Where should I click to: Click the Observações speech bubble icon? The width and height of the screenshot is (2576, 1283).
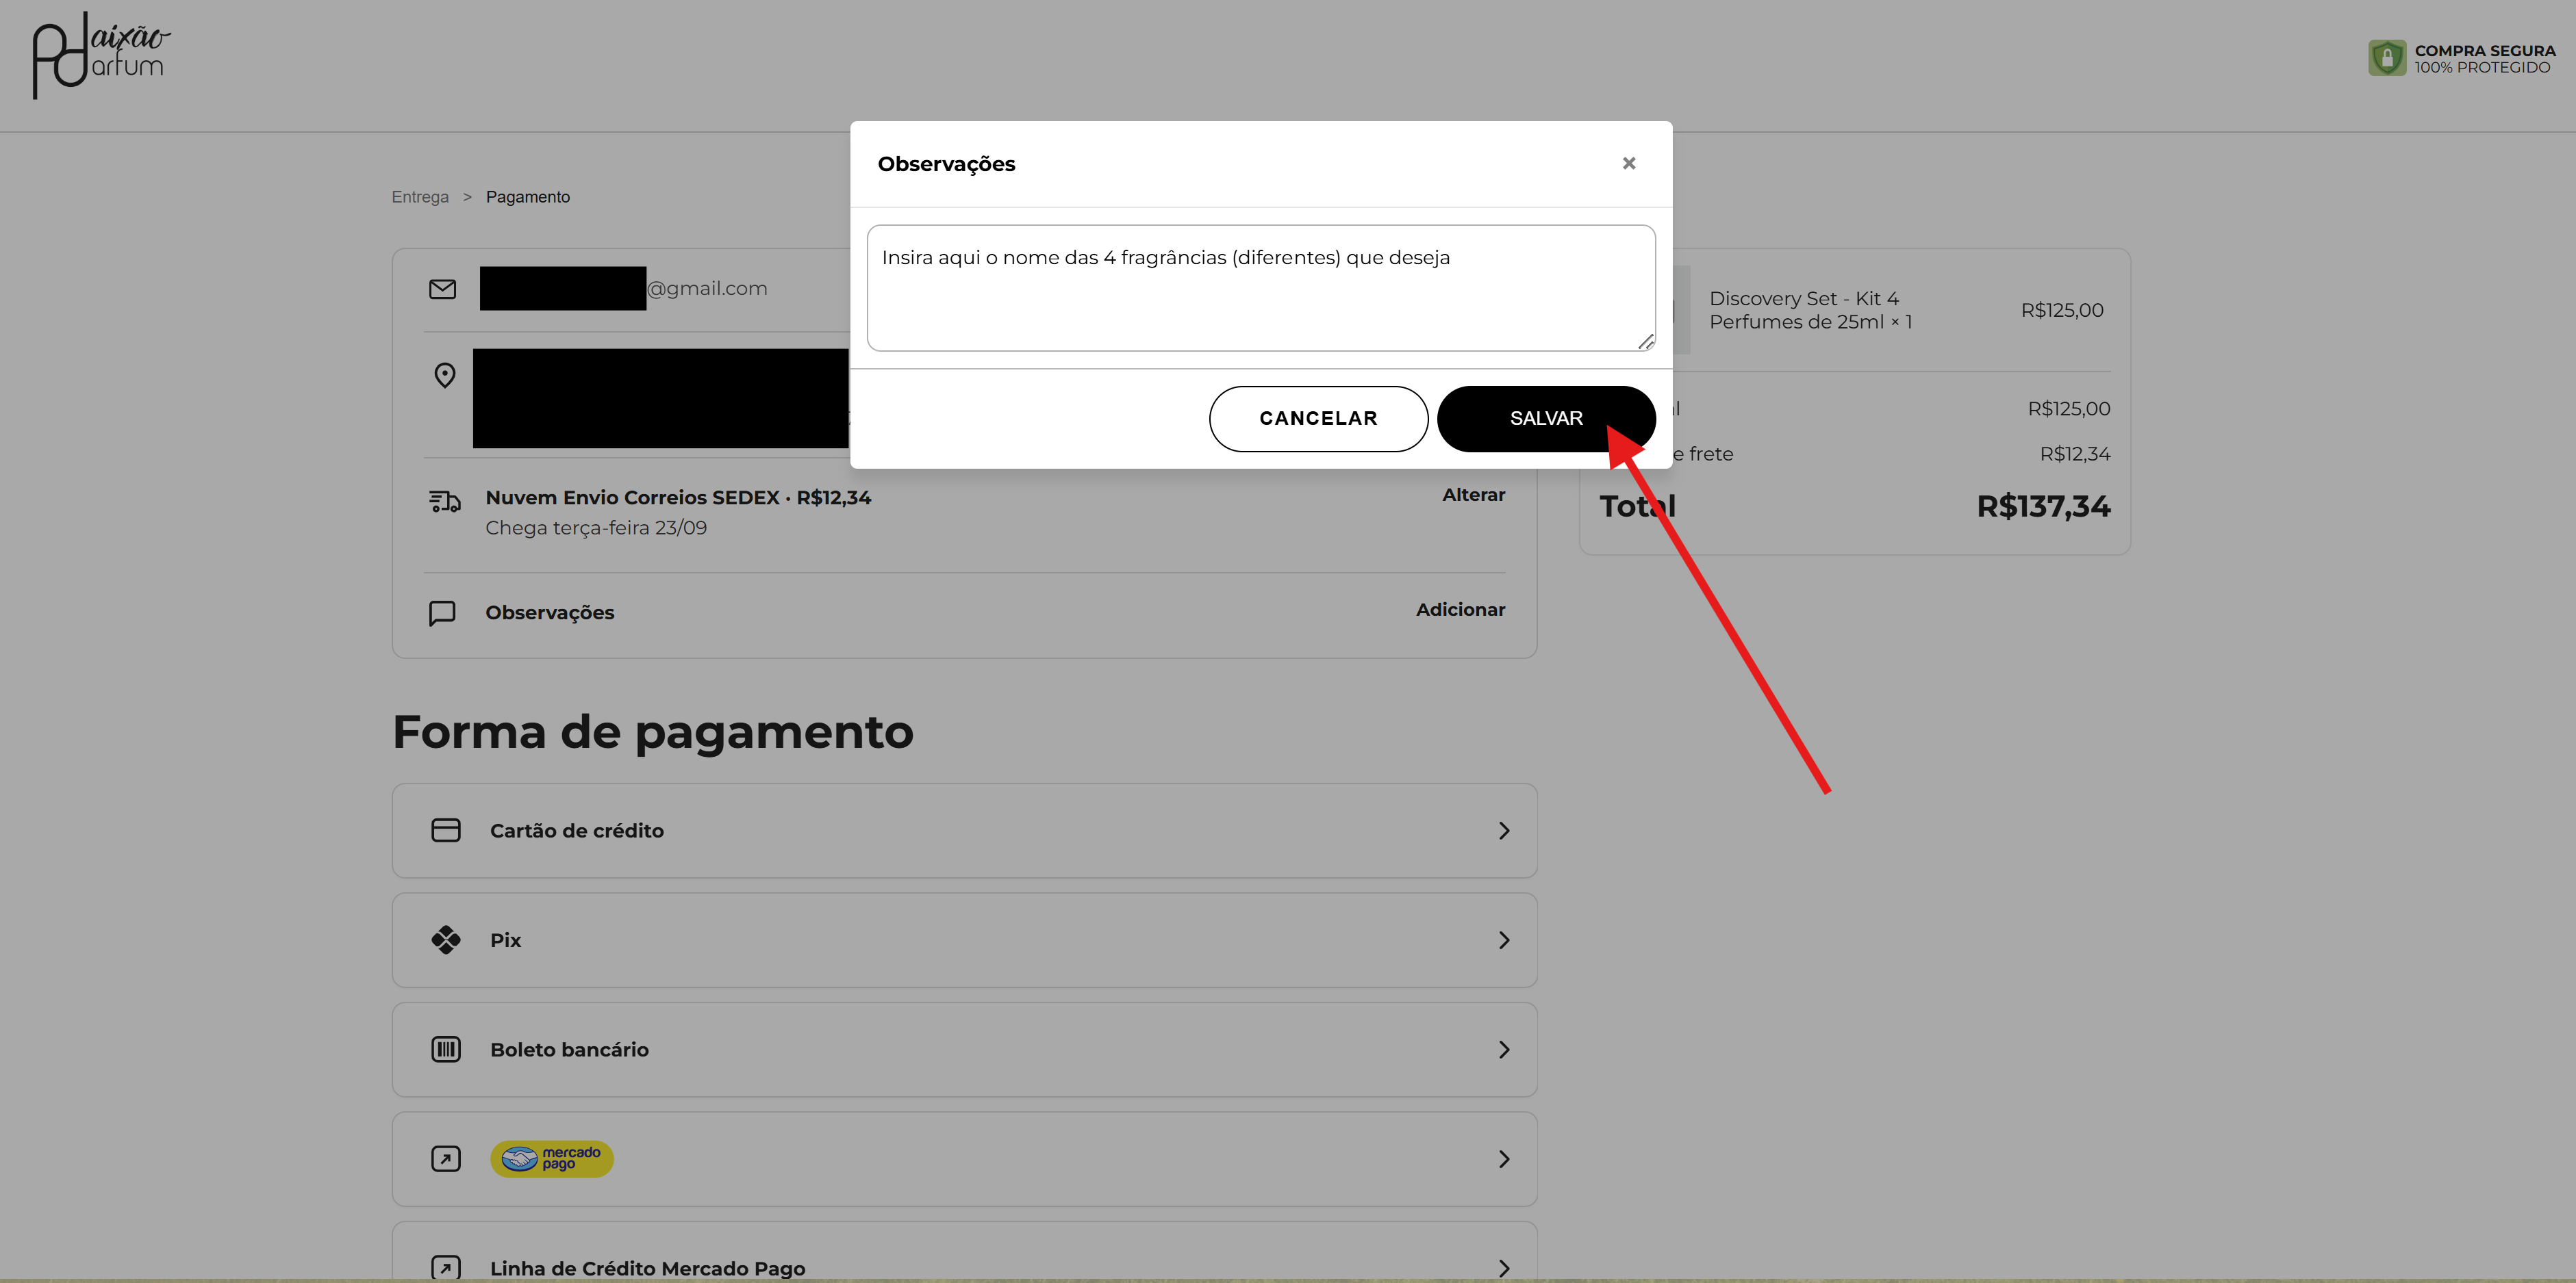click(442, 612)
